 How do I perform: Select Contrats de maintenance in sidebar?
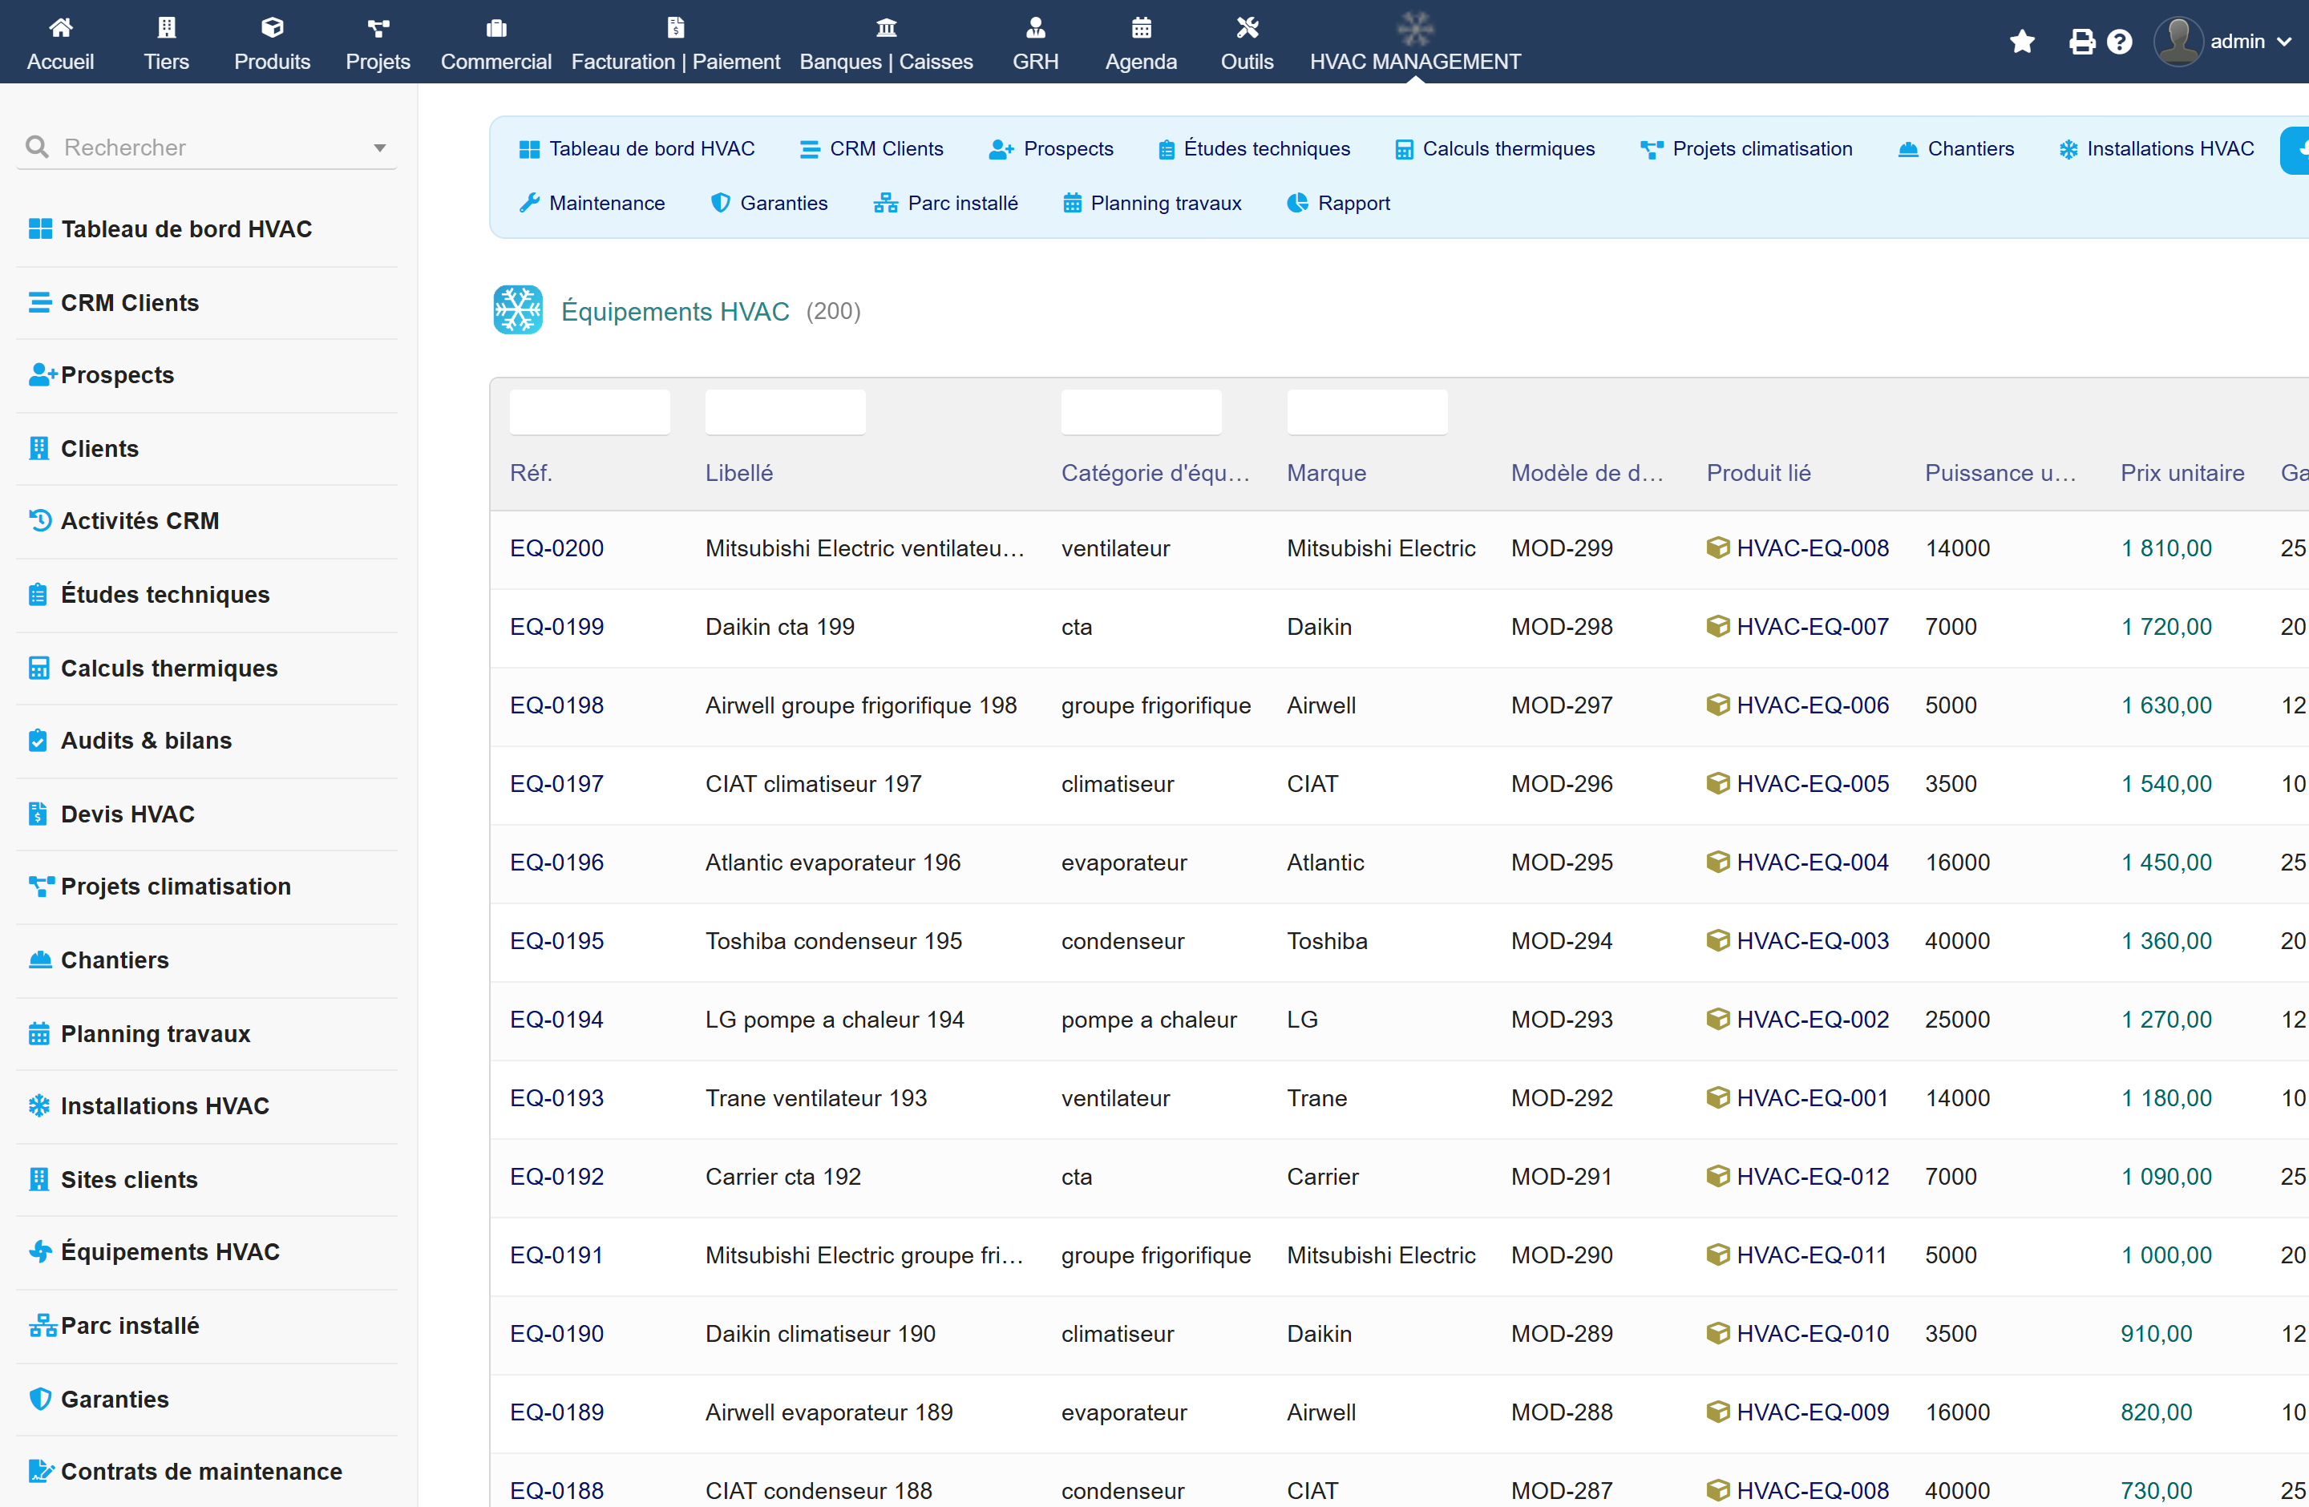point(185,1471)
